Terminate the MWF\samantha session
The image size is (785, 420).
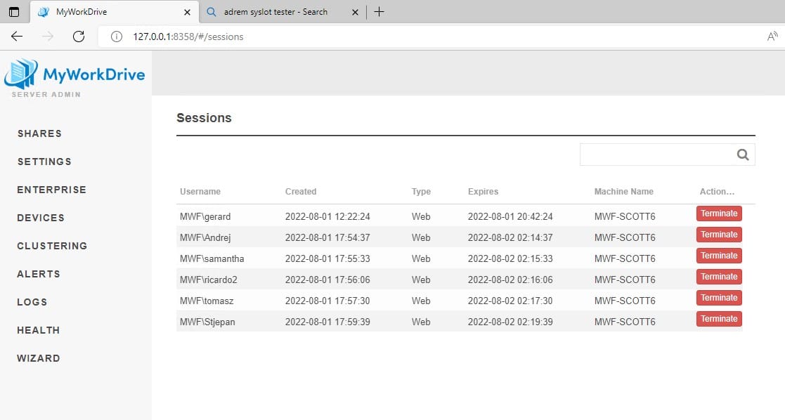(718, 256)
